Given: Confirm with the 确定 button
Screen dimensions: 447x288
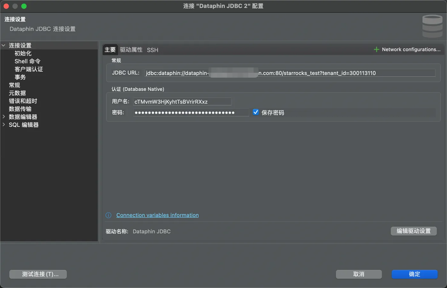Looking at the screenshot, I should pyautogui.click(x=415, y=274).
